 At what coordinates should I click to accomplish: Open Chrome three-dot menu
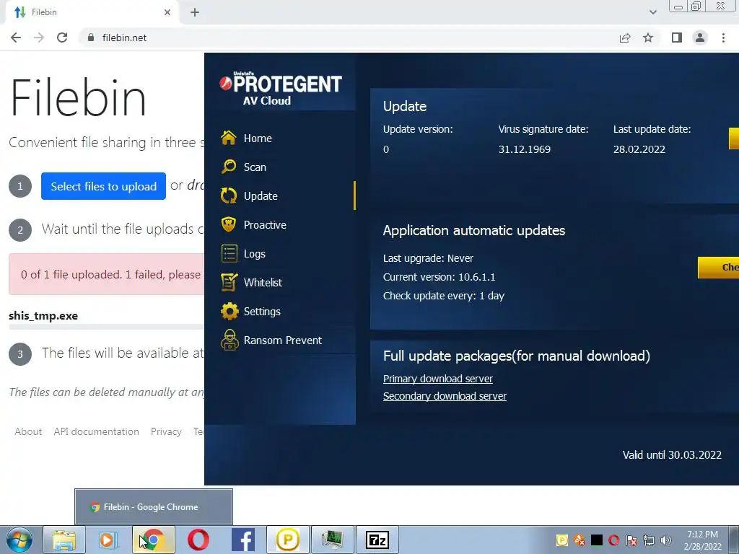(x=723, y=38)
